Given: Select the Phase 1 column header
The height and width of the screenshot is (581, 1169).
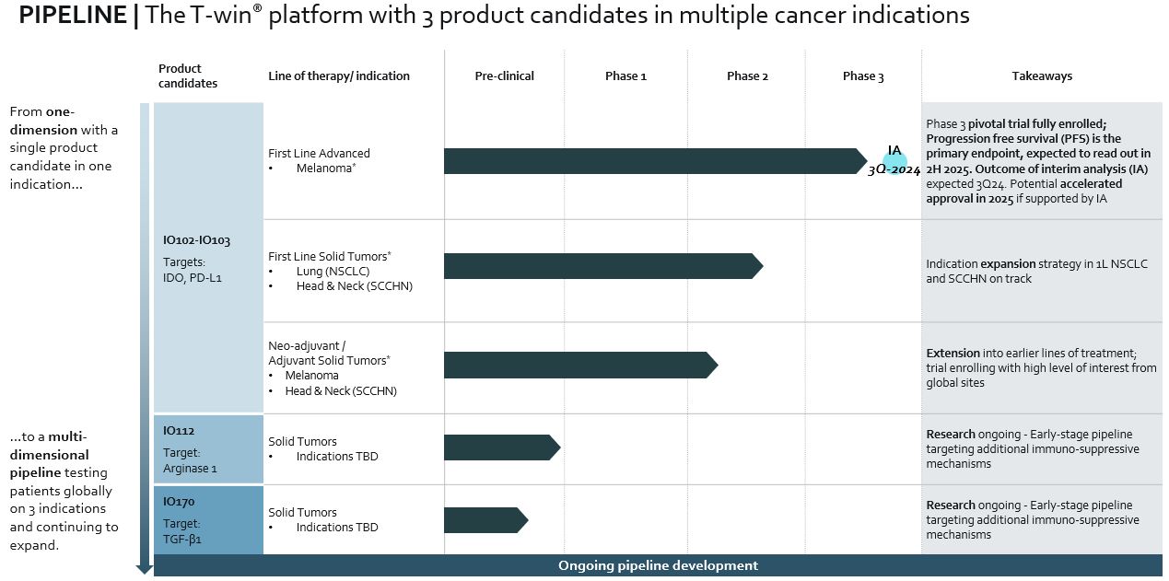Looking at the screenshot, I should click(x=625, y=76).
